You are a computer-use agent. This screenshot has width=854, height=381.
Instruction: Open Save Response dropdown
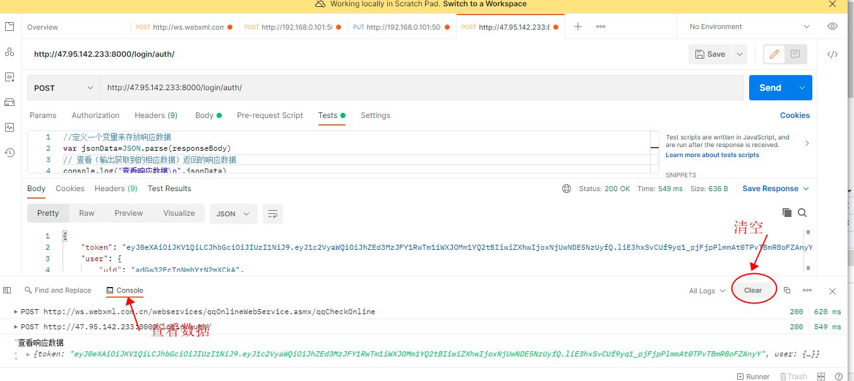click(776, 189)
